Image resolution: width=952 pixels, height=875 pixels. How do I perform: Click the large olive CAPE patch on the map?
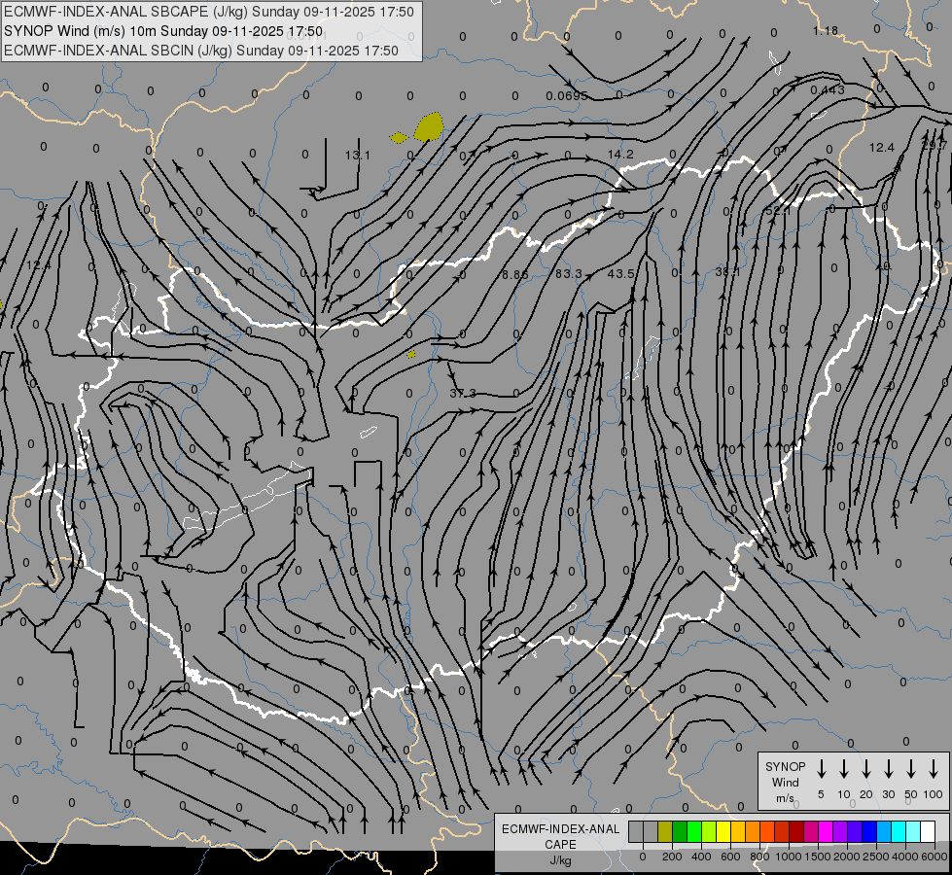[x=429, y=127]
